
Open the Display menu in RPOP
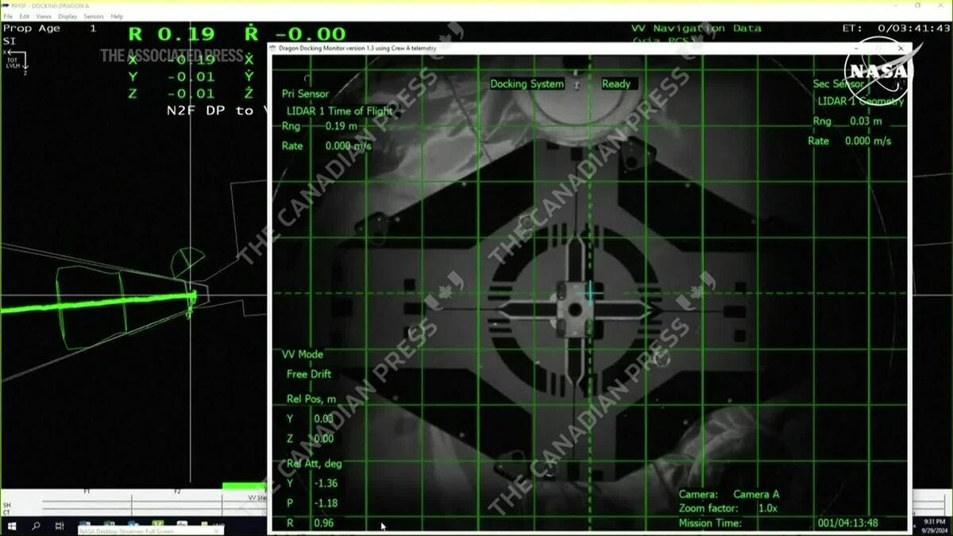pos(68,16)
